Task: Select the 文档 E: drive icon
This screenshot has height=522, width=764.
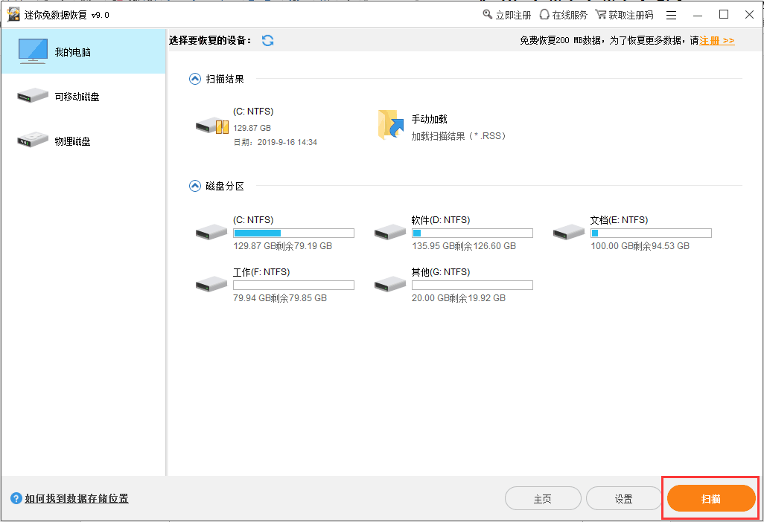Action: (x=569, y=231)
